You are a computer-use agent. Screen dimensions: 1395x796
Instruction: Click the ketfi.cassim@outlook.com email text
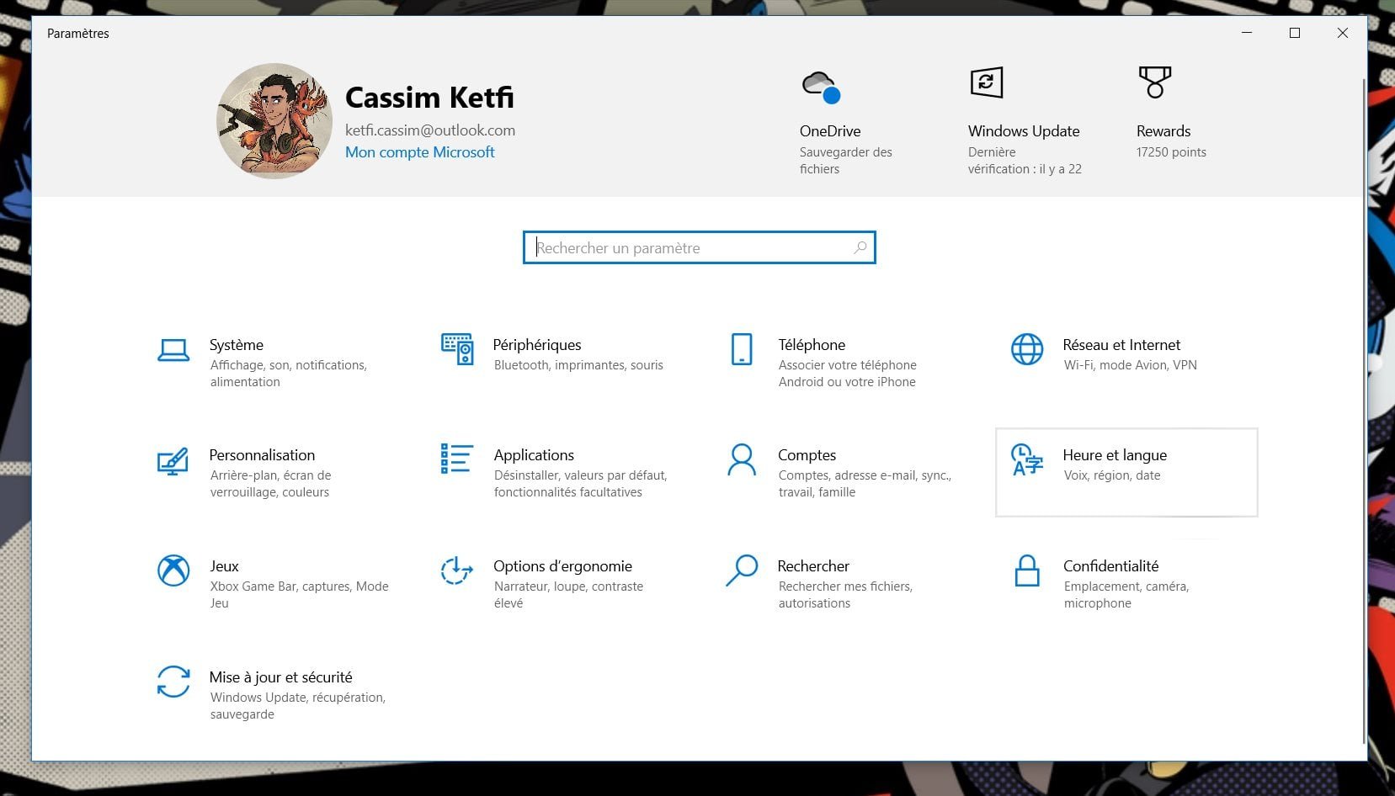pyautogui.click(x=430, y=130)
